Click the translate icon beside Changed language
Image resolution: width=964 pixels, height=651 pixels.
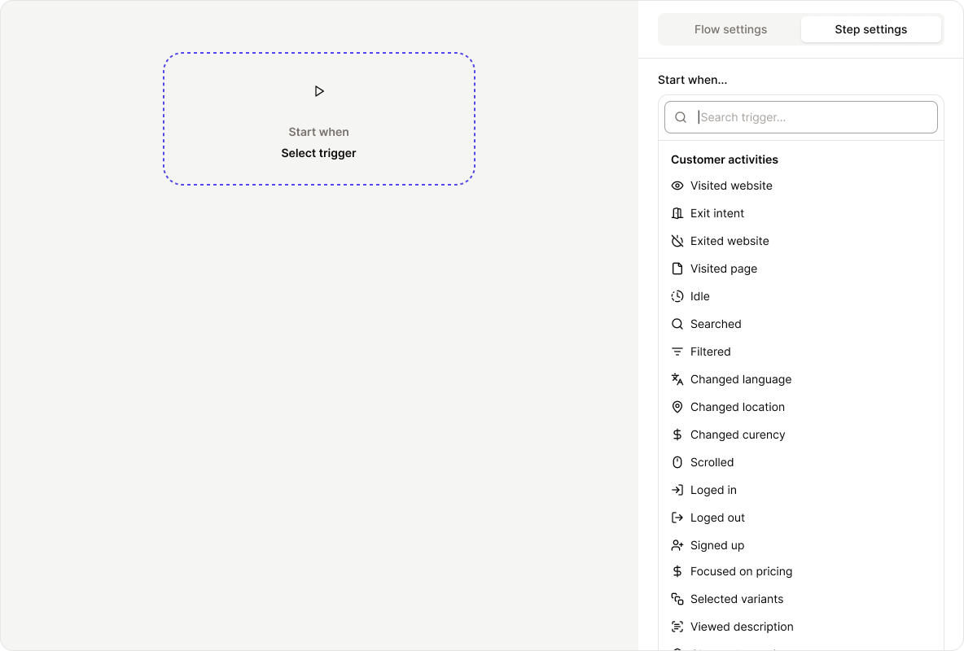677,379
